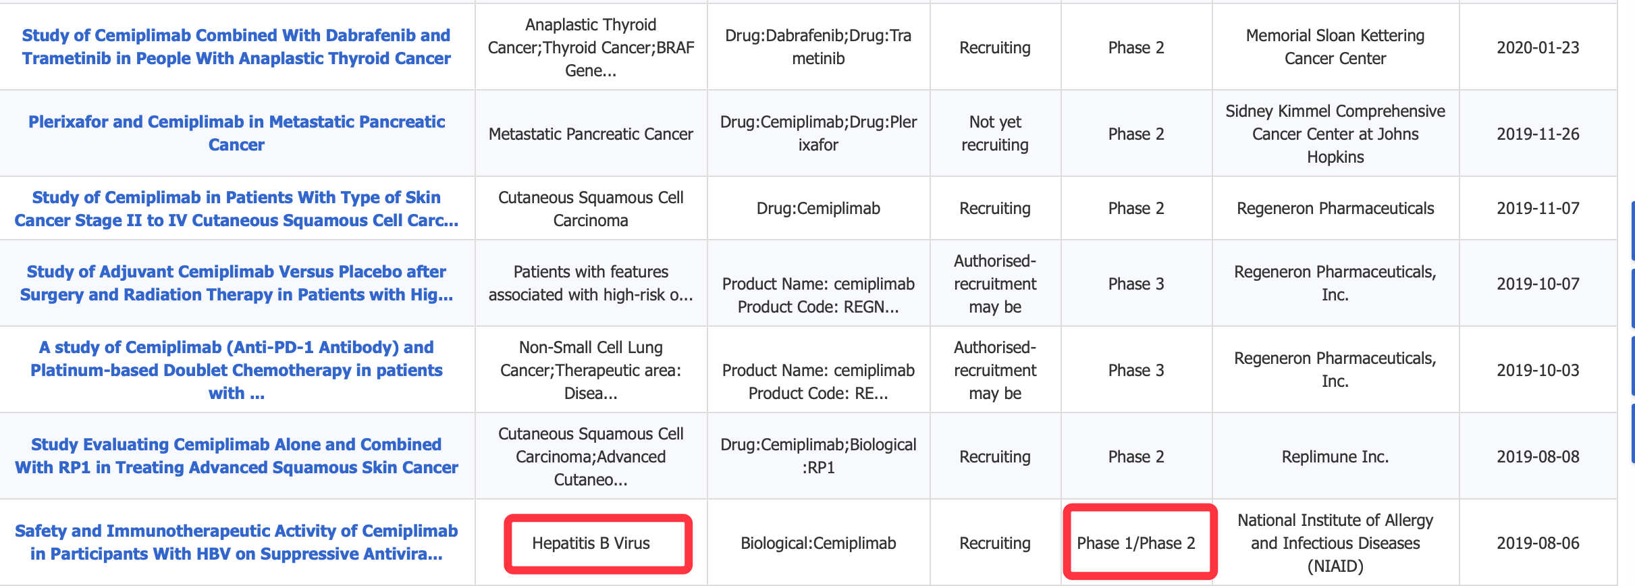
Task: Open Plerixafor and Cemiplimab pancreatic cancer study
Action: [236, 133]
